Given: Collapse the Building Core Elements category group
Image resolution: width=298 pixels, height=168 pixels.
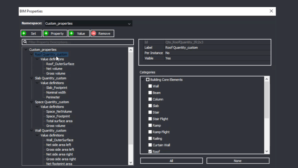Looking at the screenshot, I should coord(143,79).
